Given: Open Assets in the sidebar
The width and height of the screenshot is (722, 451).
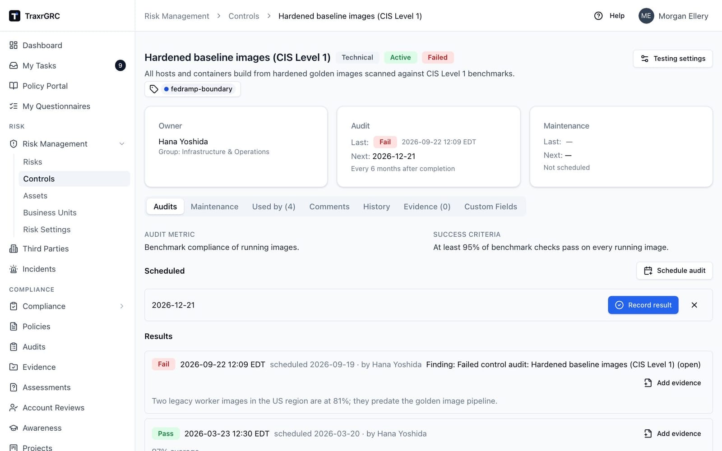Looking at the screenshot, I should (x=35, y=196).
